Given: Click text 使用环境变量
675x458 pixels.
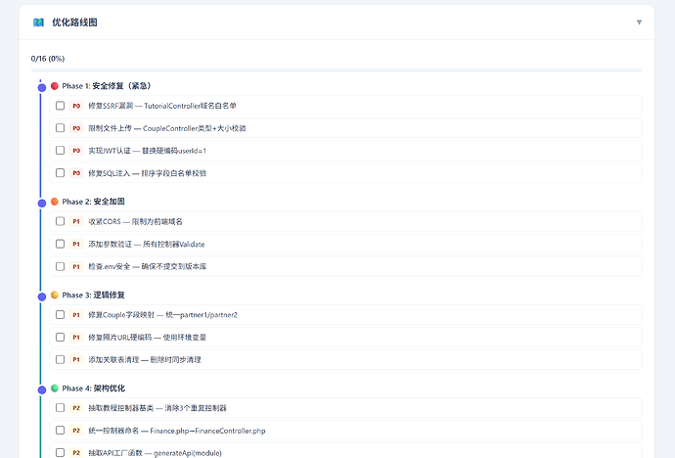Looking at the screenshot, I should pyautogui.click(x=185, y=338).
